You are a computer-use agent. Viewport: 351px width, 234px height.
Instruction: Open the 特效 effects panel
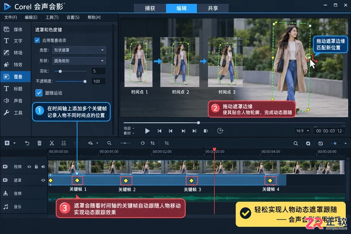13,65
